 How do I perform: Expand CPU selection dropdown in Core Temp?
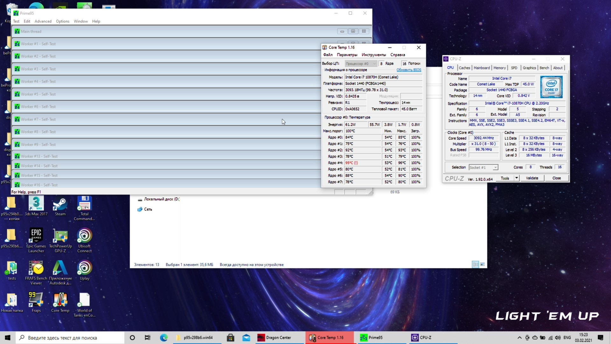click(x=374, y=64)
